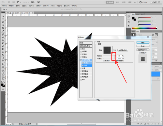Open the pattern picker dropdown arrow

click(x=111, y=50)
